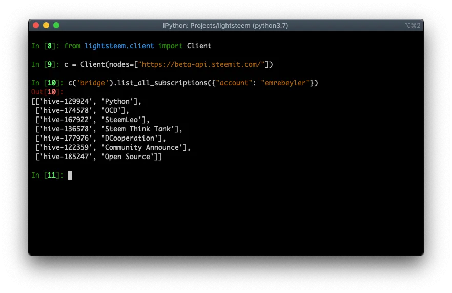The image size is (452, 293).
Task: Click 'hive-122359' in the output
Action: tap(66, 147)
